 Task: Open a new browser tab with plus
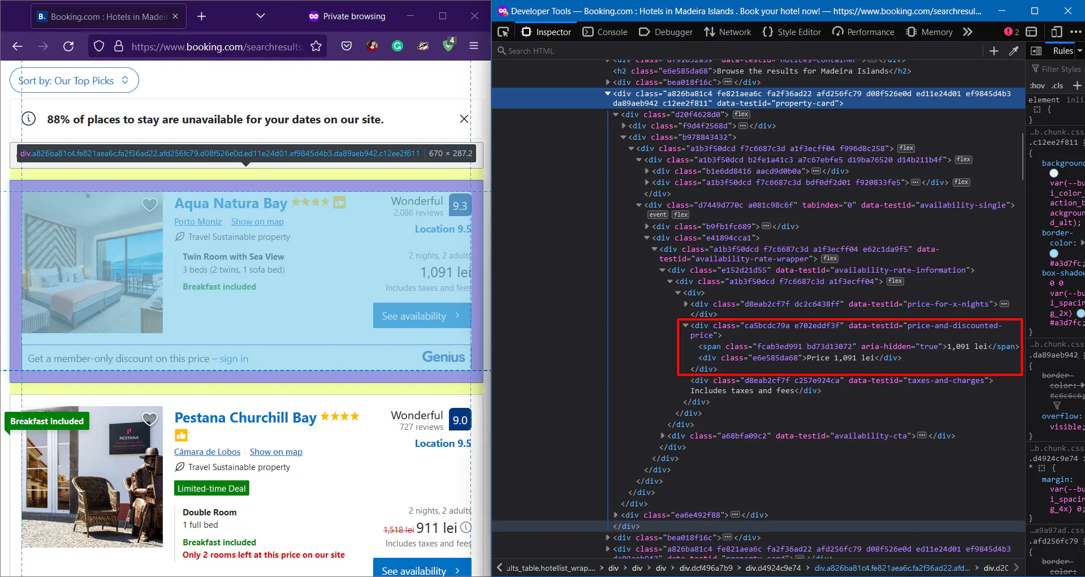pyautogui.click(x=201, y=16)
